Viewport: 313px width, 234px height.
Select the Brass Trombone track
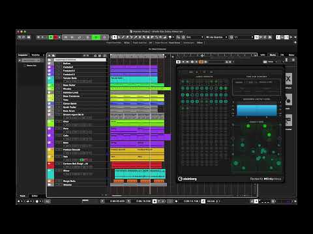(x=71, y=96)
